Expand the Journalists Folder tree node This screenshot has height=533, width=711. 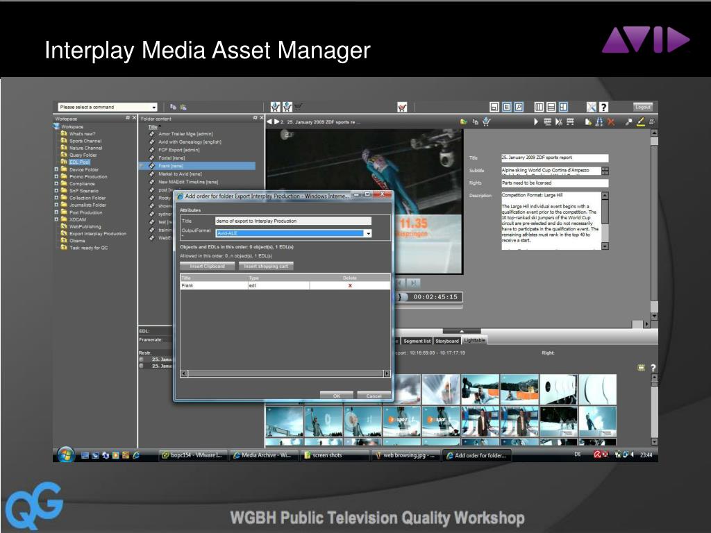tap(56, 205)
